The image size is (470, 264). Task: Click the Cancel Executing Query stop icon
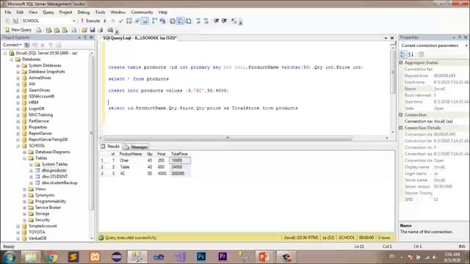(113, 21)
